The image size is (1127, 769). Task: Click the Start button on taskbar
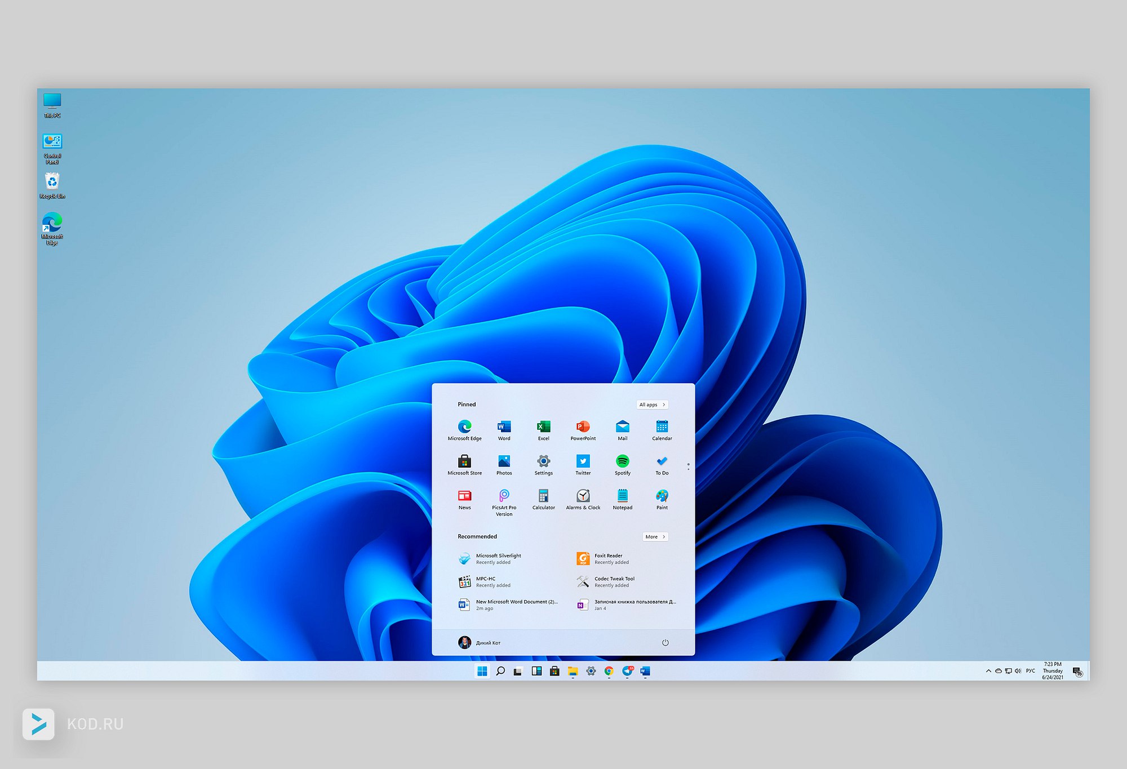tap(482, 671)
